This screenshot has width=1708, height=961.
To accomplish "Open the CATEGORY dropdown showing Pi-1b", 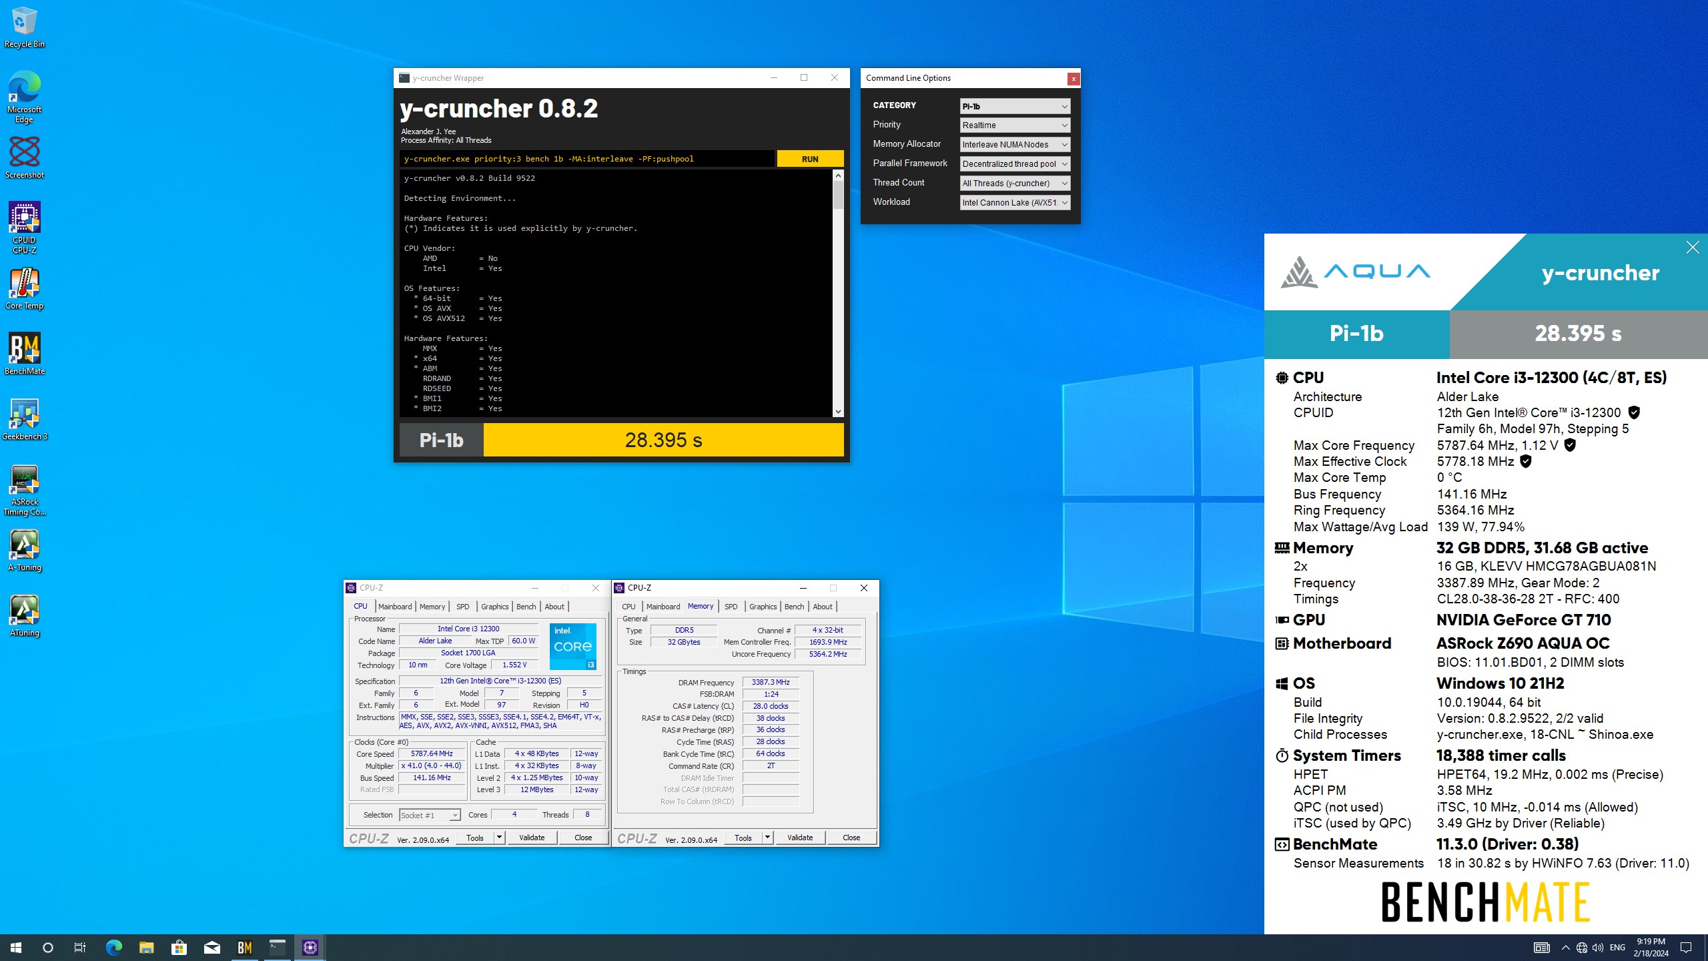I will 1015,106.
